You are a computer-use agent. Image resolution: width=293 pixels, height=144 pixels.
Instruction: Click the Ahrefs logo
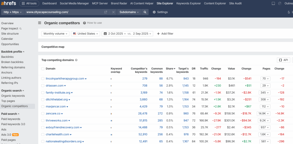pos(9,3)
